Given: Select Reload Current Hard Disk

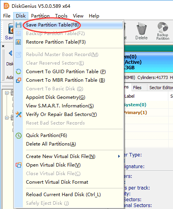Looking at the screenshot, I should [x=69, y=195].
